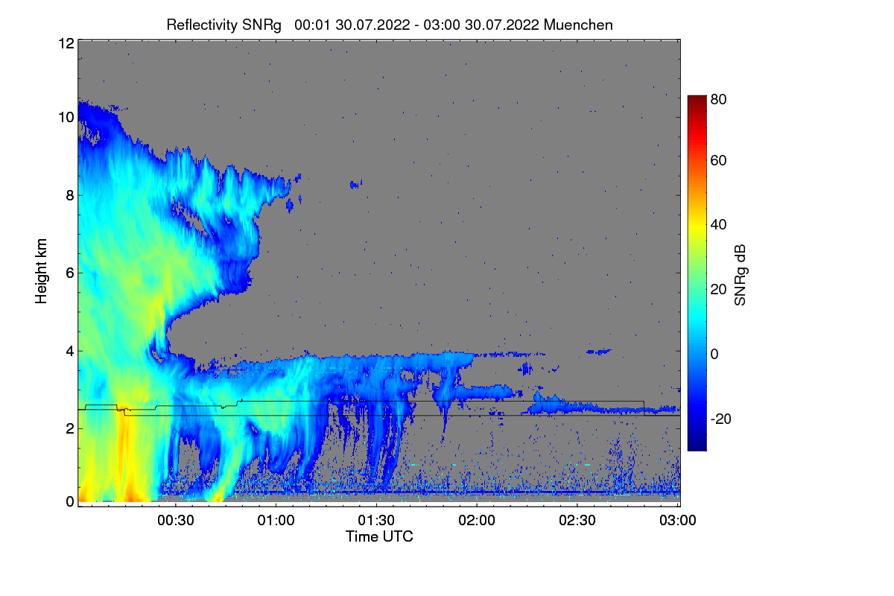Click the start date '00:01 30.07.2022' in title
This screenshot has height=596, width=894.
pyautogui.click(x=352, y=25)
